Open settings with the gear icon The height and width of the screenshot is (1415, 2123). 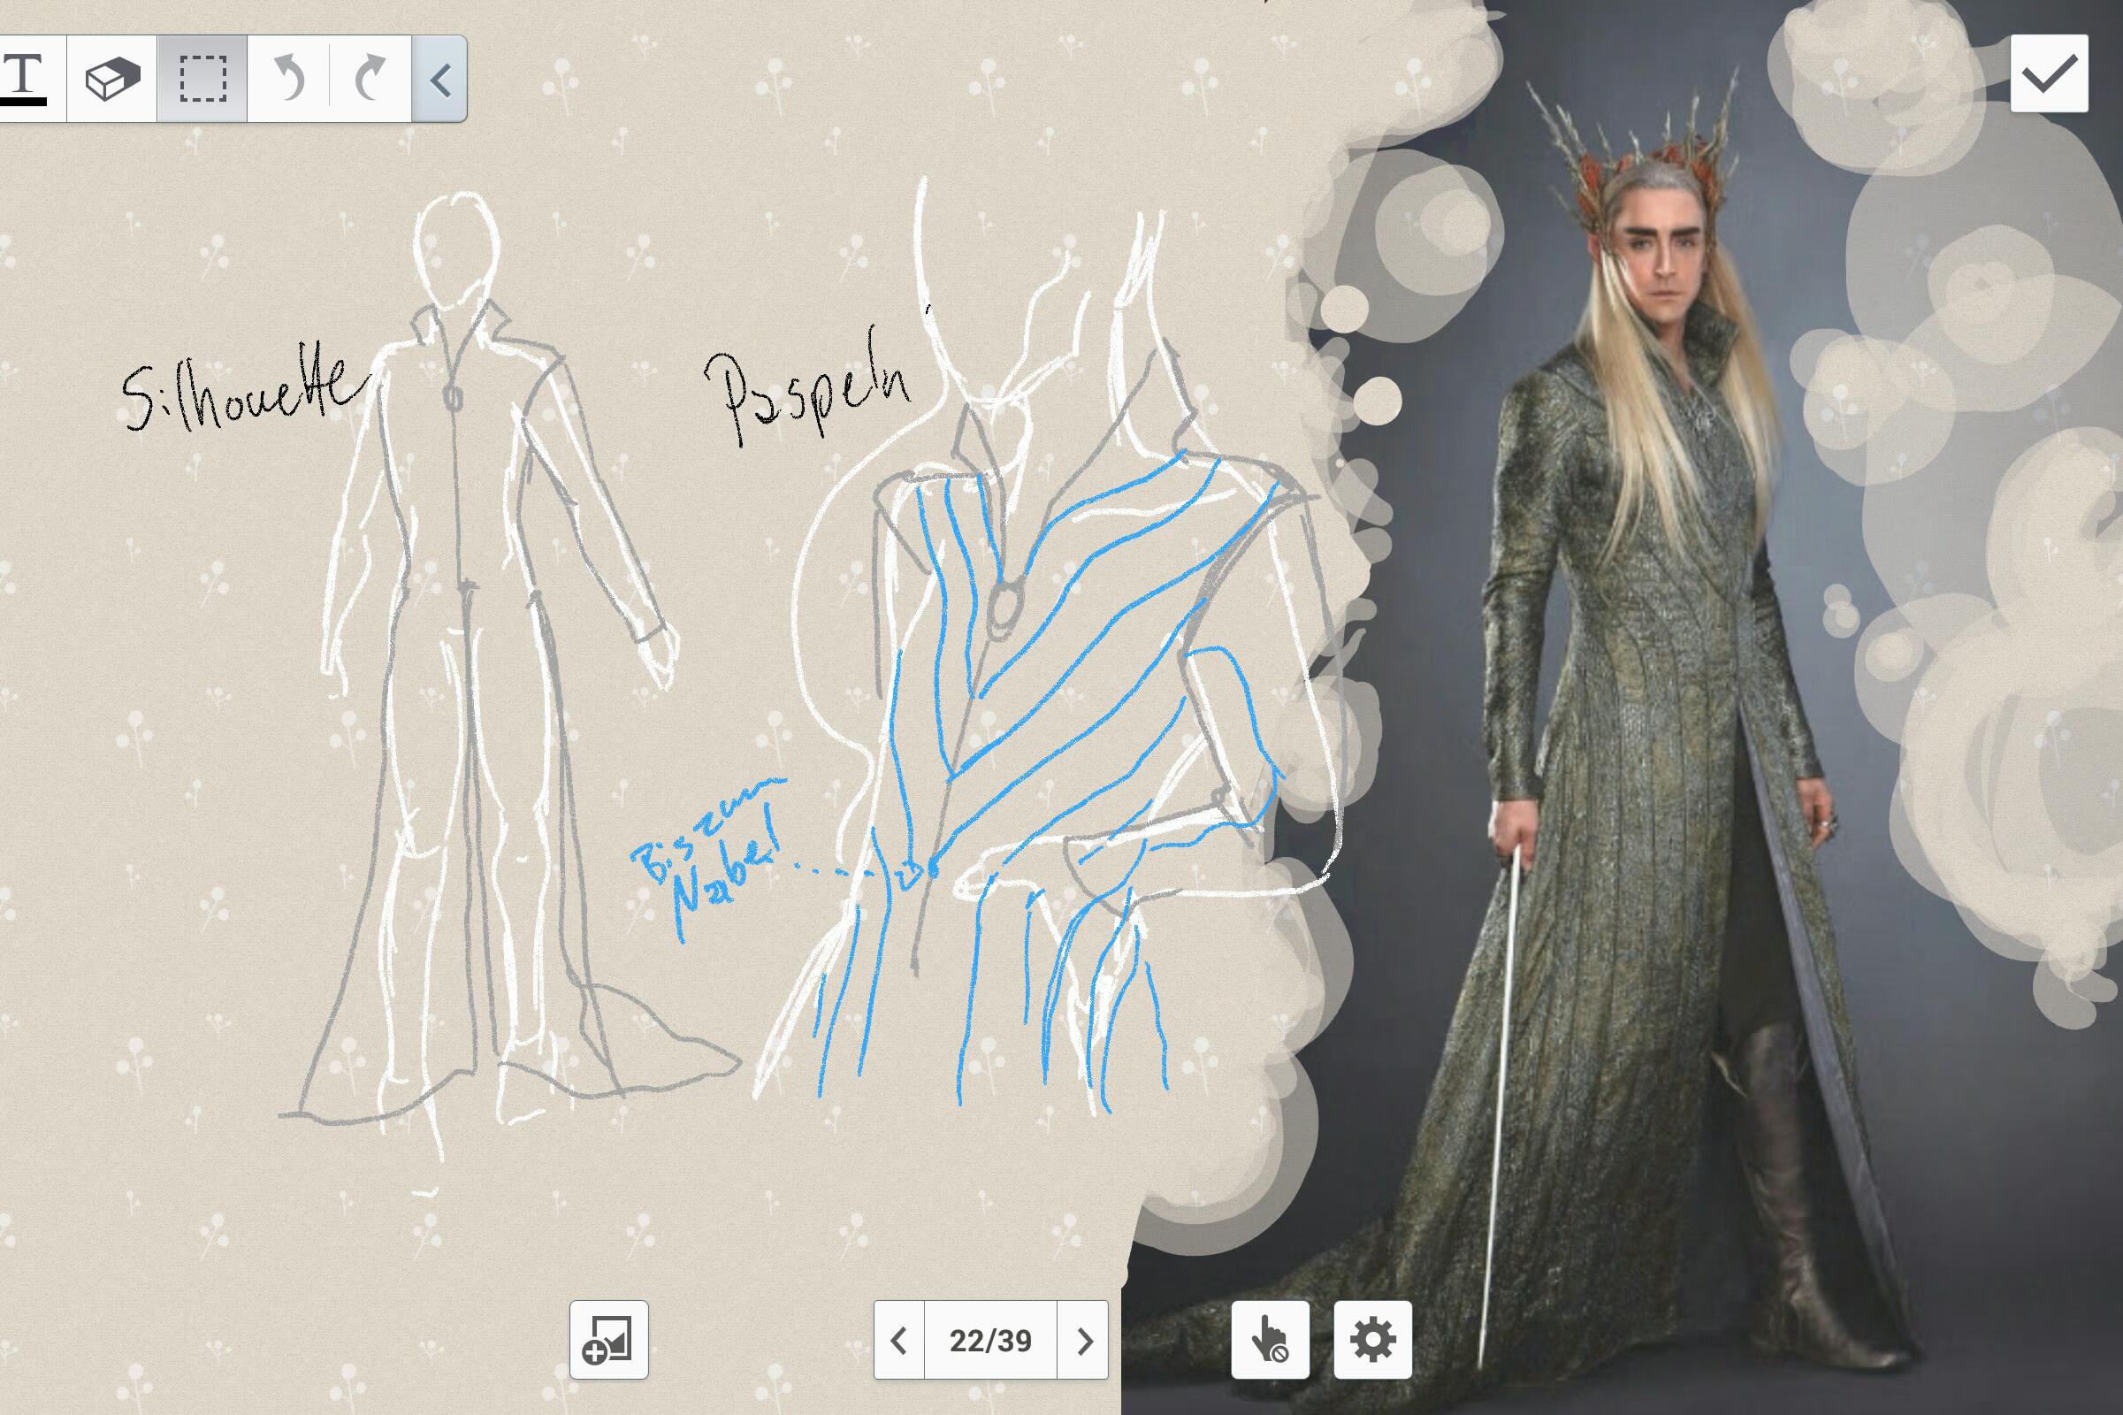[1373, 1339]
